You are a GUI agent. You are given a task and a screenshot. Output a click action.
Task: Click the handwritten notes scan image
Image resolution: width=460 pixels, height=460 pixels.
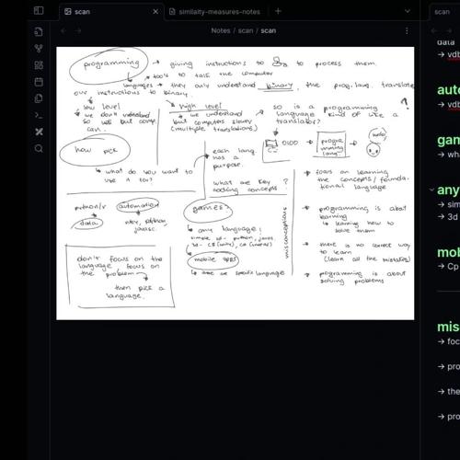click(236, 183)
